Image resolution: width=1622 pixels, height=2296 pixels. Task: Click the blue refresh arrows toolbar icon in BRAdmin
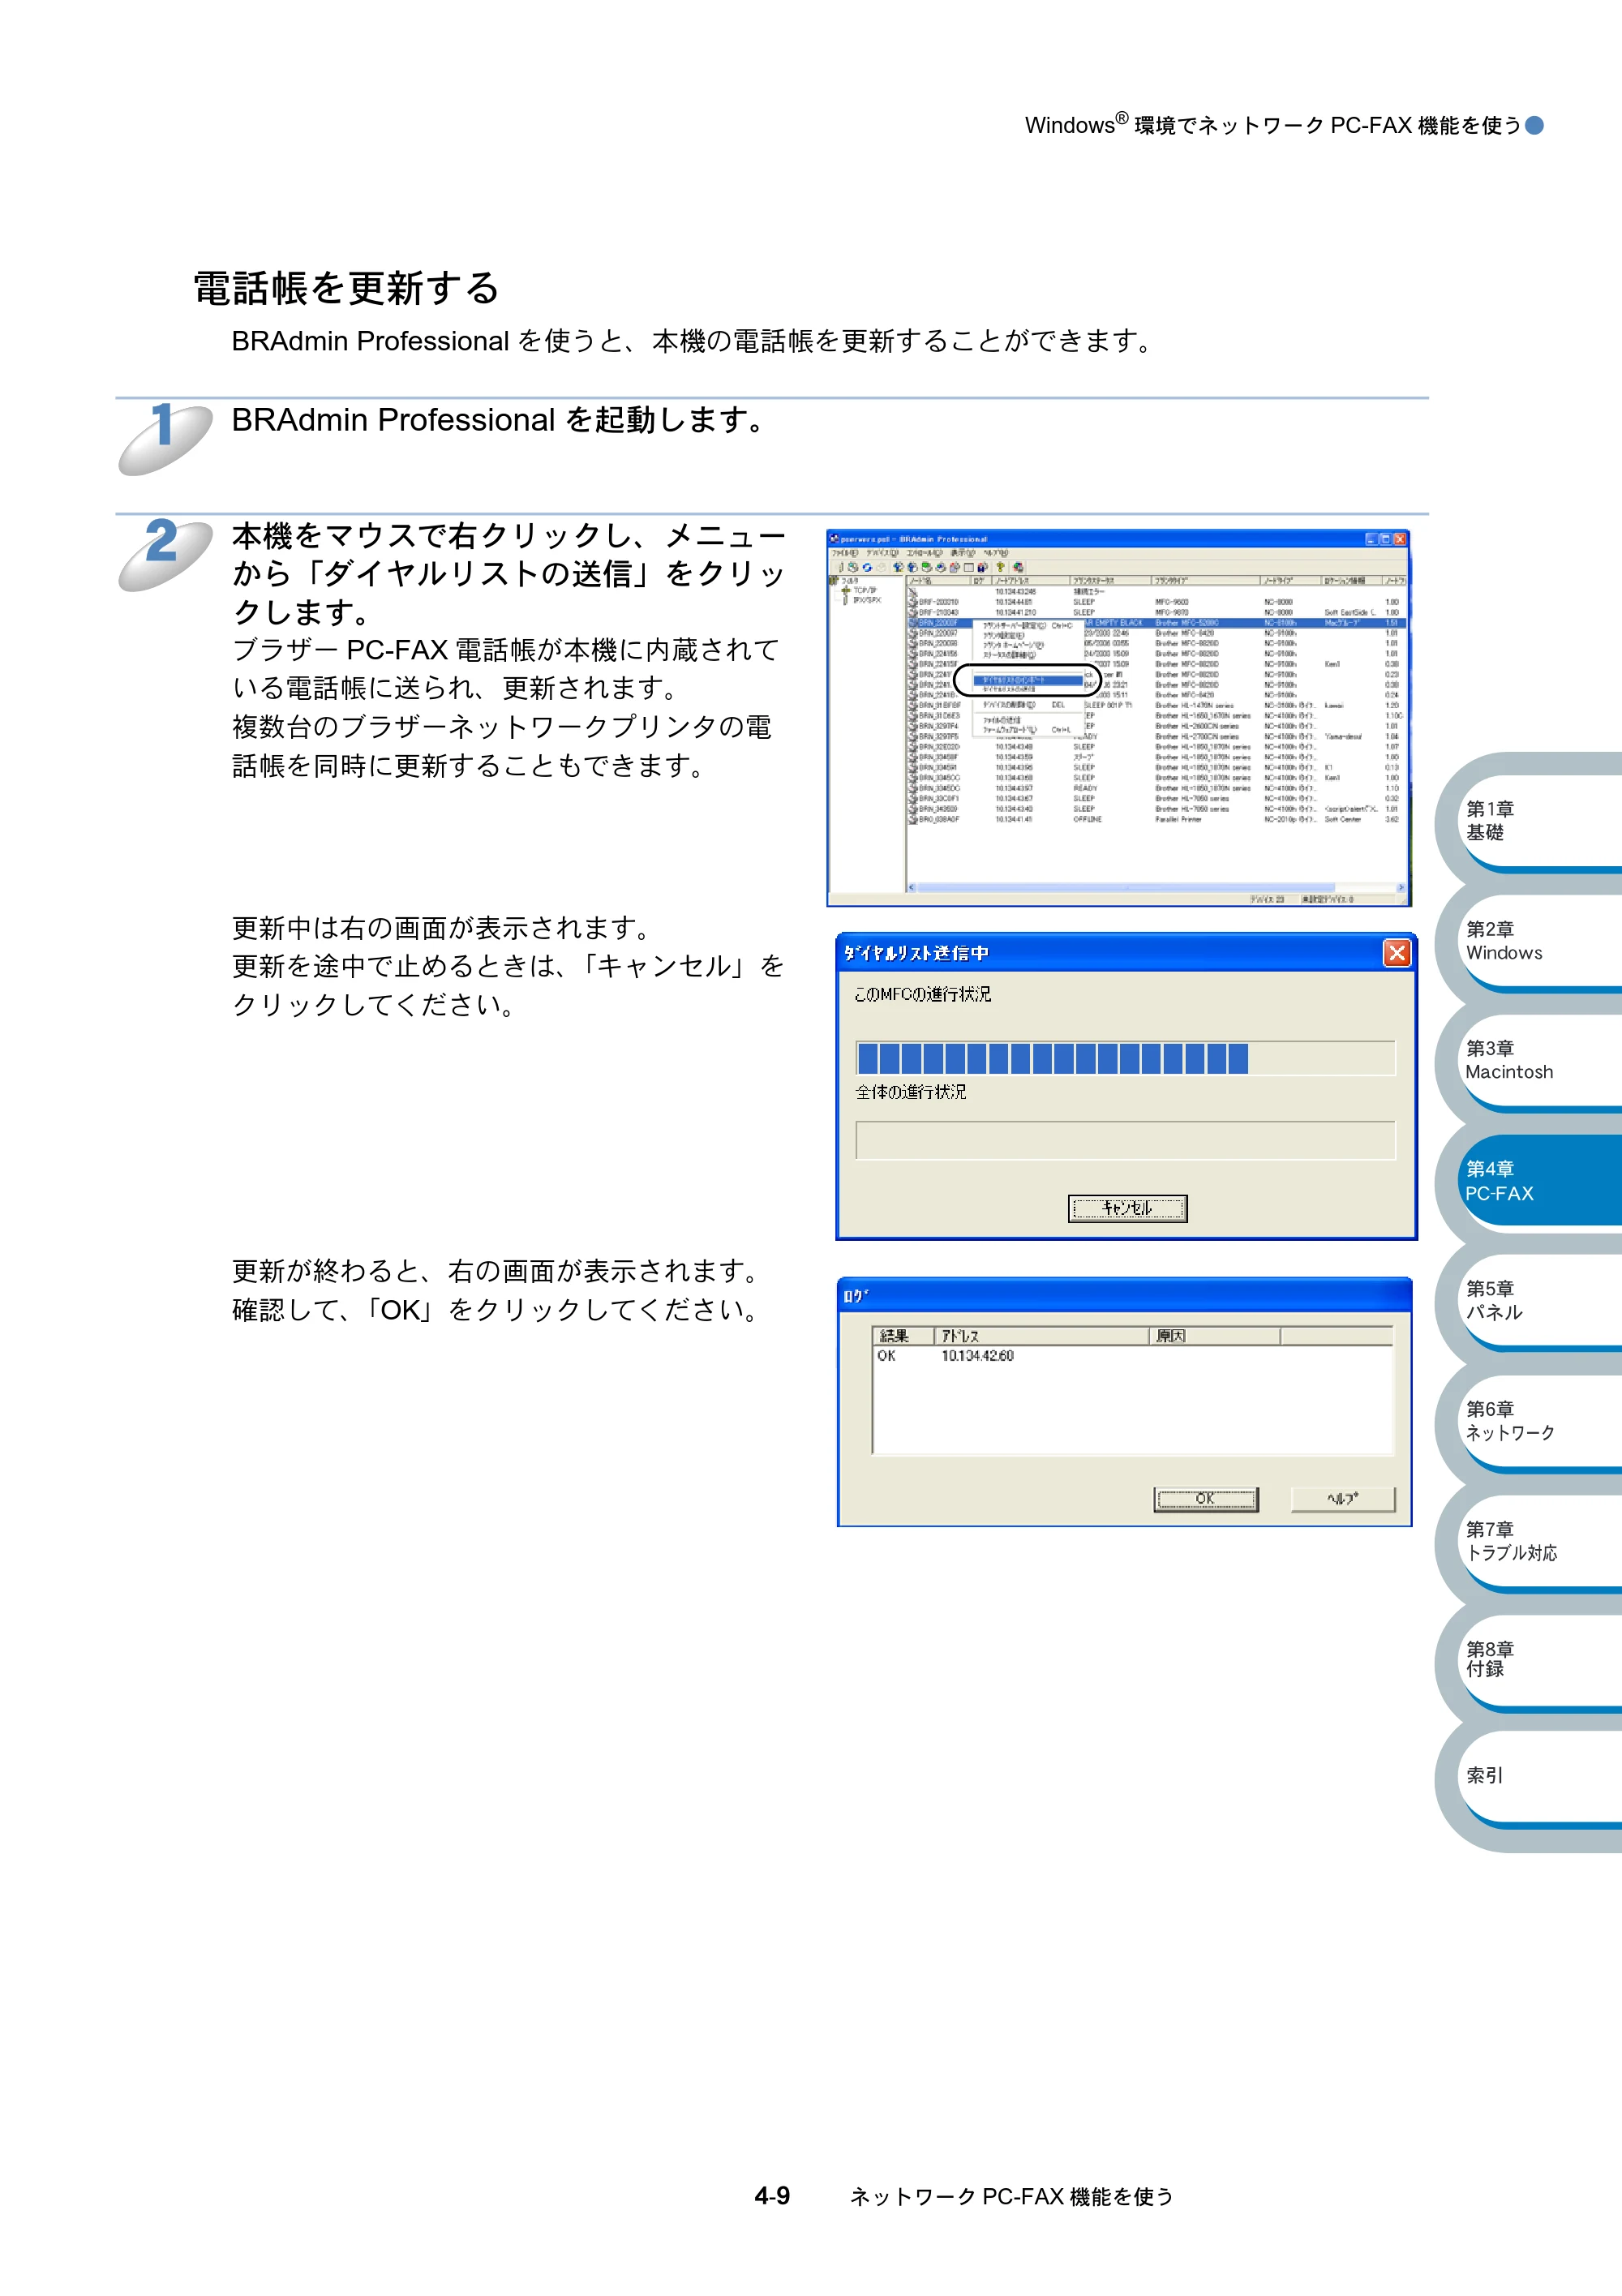(867, 568)
